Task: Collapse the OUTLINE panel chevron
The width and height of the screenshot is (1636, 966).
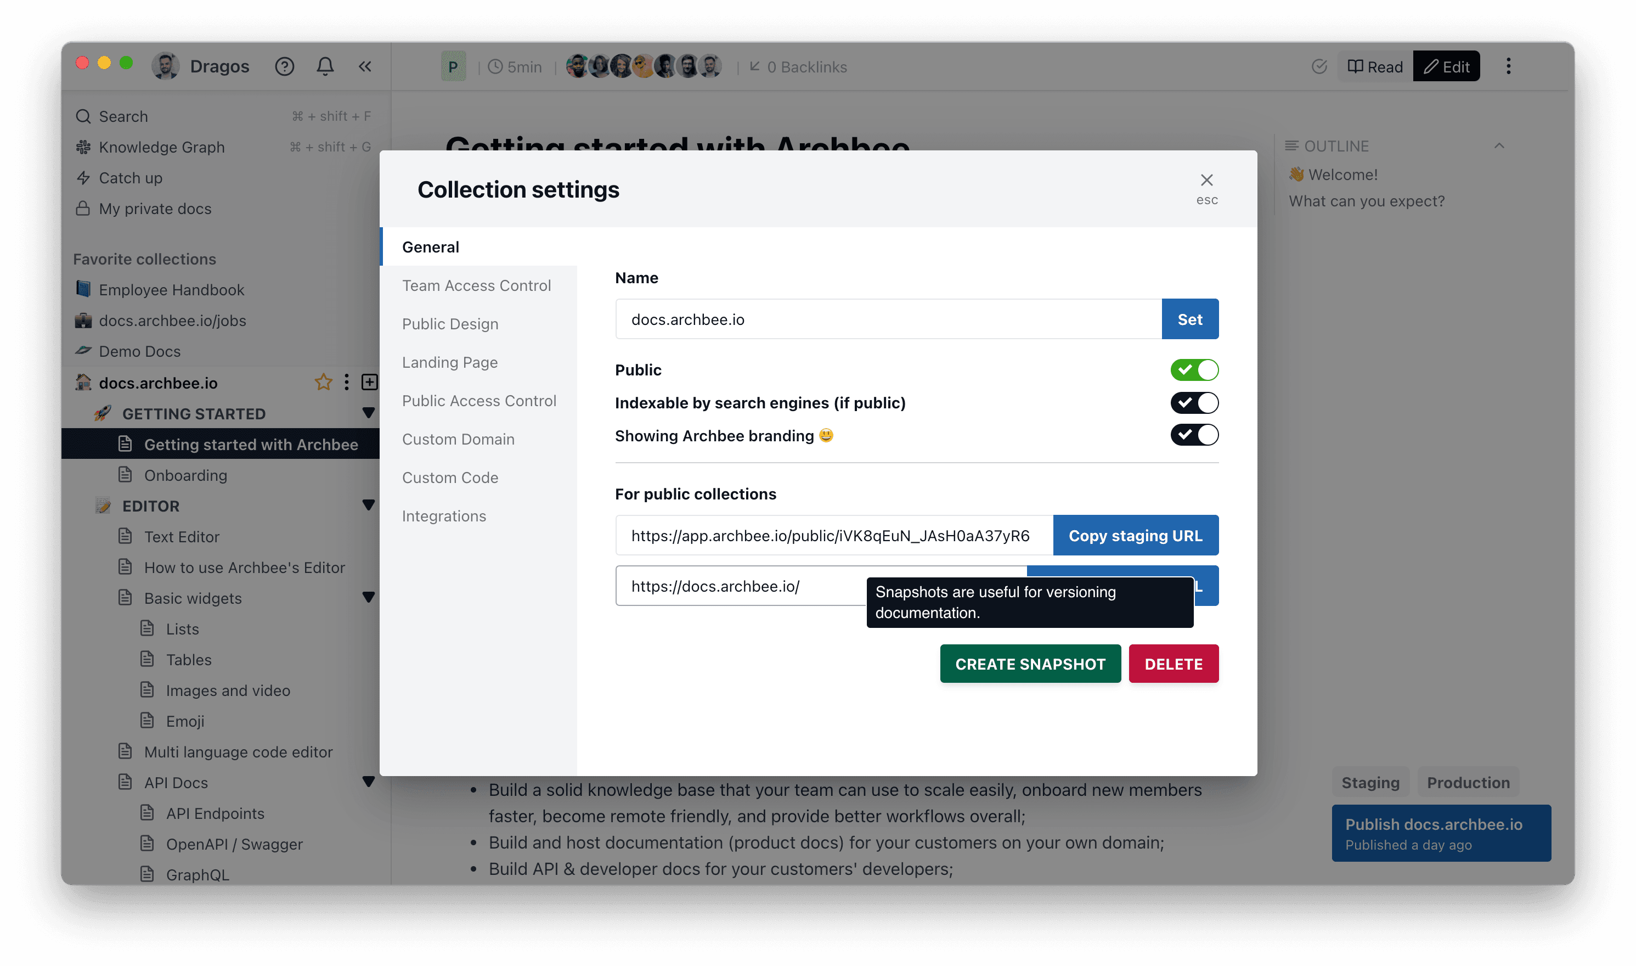Action: pos(1499,146)
